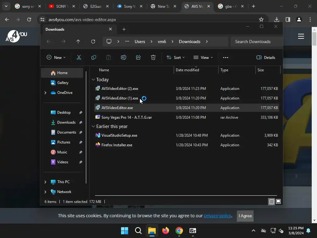Open the Chrome profile icon
This screenshot has width=317, height=238.
[x=299, y=20]
